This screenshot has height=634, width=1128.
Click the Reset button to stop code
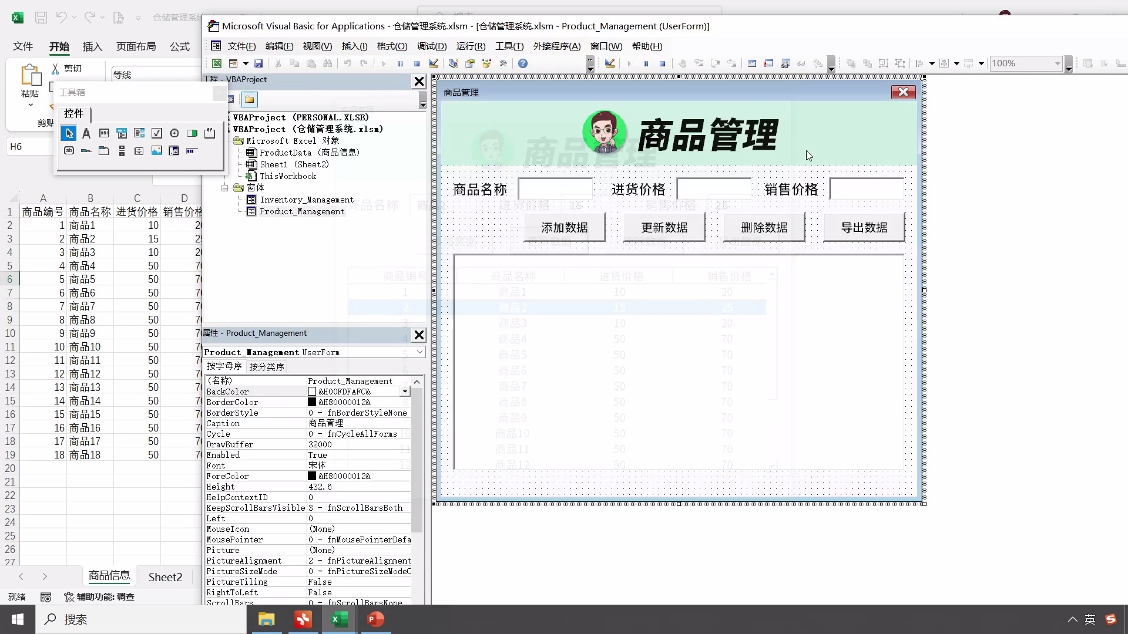tap(416, 63)
